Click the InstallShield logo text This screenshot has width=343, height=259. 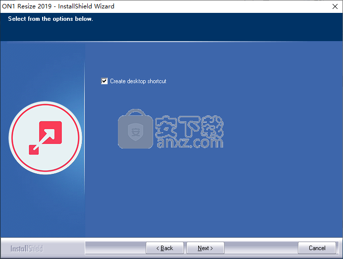tap(27, 249)
